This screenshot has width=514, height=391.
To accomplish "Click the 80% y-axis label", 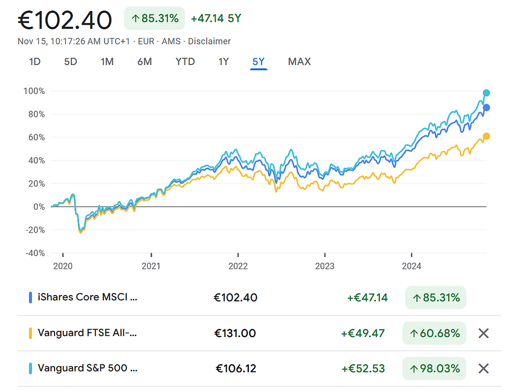I will tap(36, 114).
